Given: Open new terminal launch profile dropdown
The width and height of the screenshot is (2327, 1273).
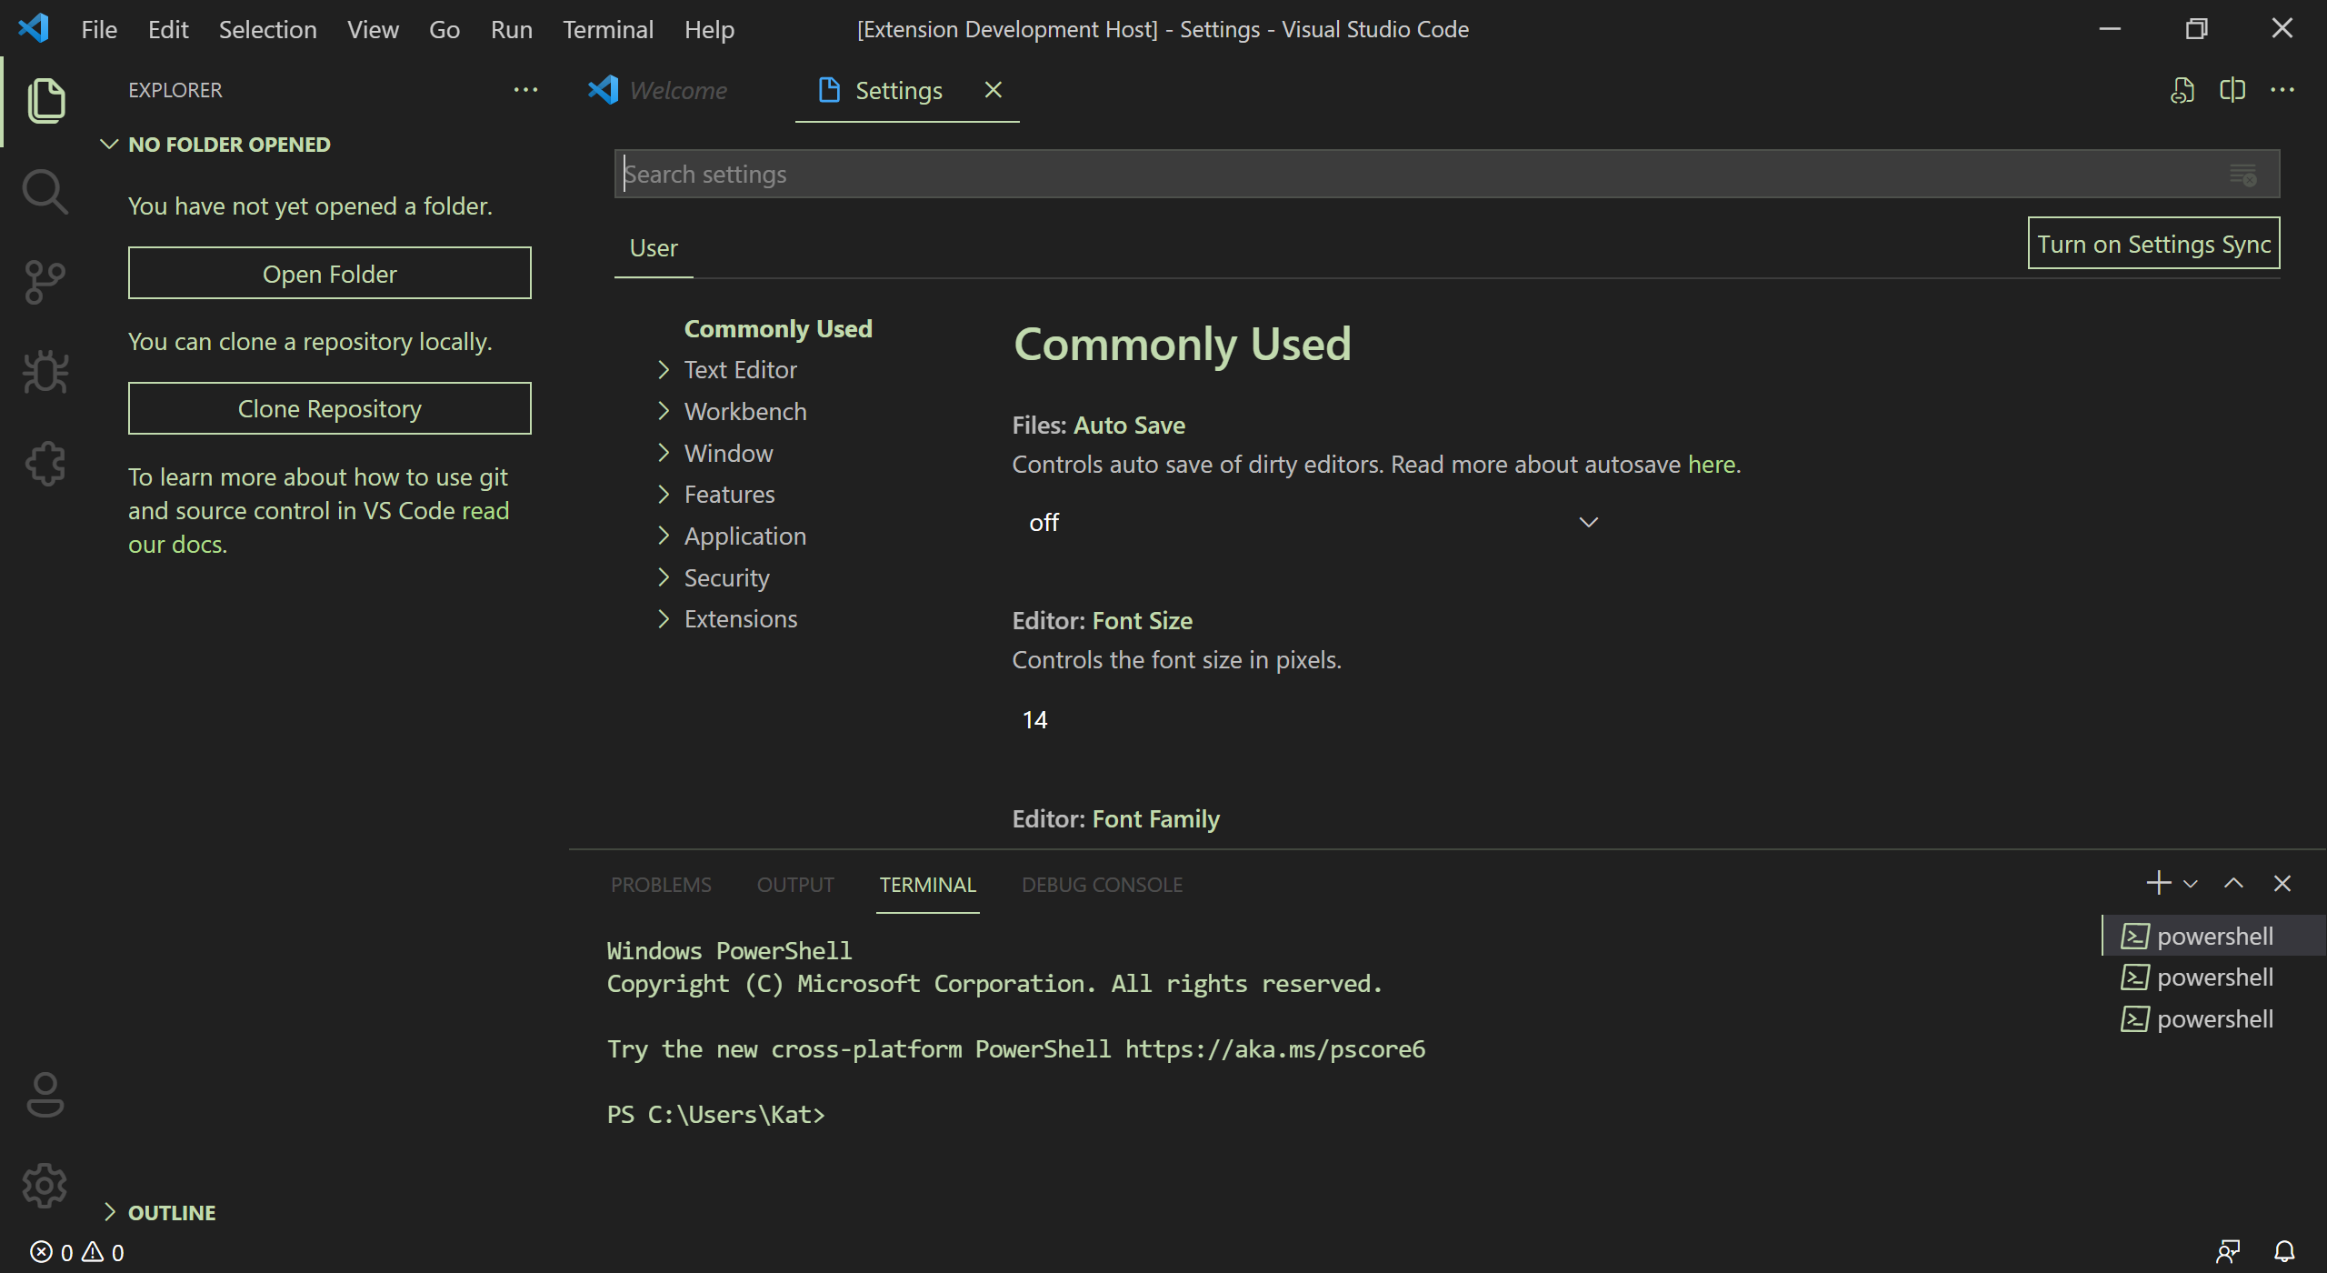Looking at the screenshot, I should coord(2191,884).
